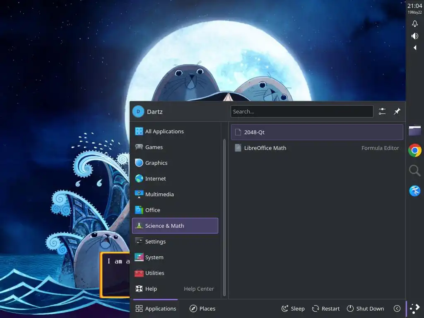Click the Science & Math flask icon
This screenshot has height=318, width=424.
click(x=139, y=226)
